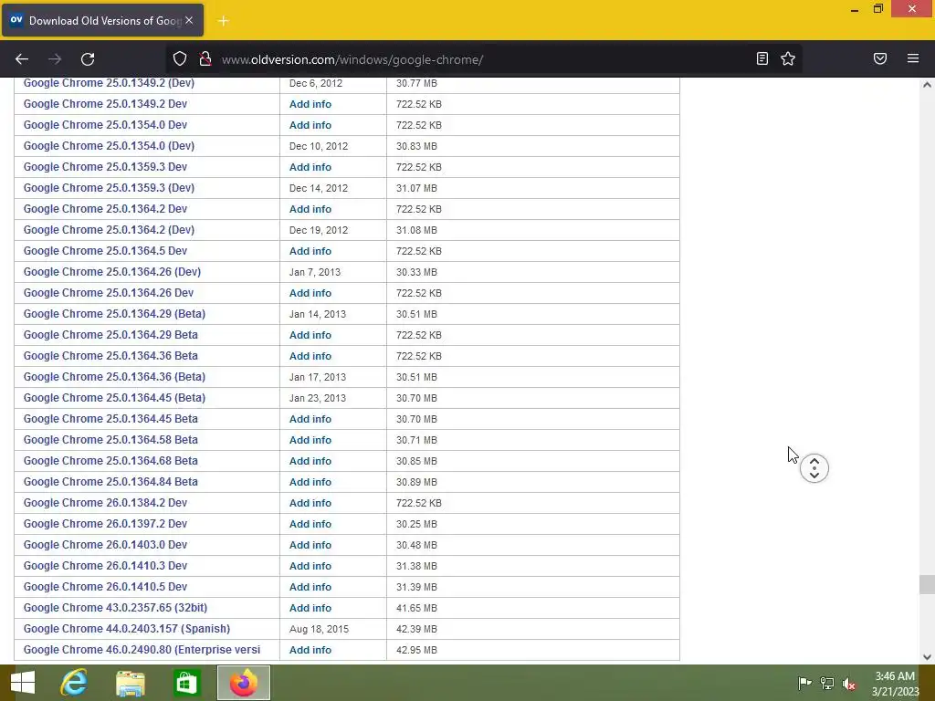Open File Explorer from taskbar
This screenshot has height=701, width=935.
130,683
